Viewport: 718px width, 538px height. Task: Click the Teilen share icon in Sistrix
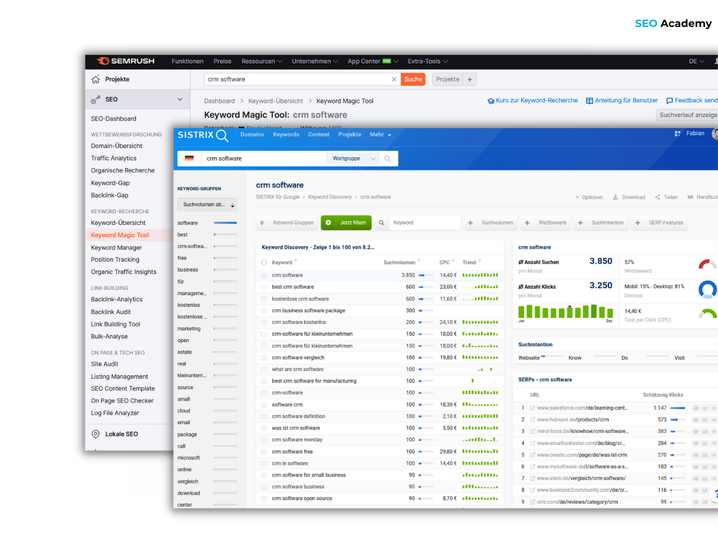click(x=658, y=198)
